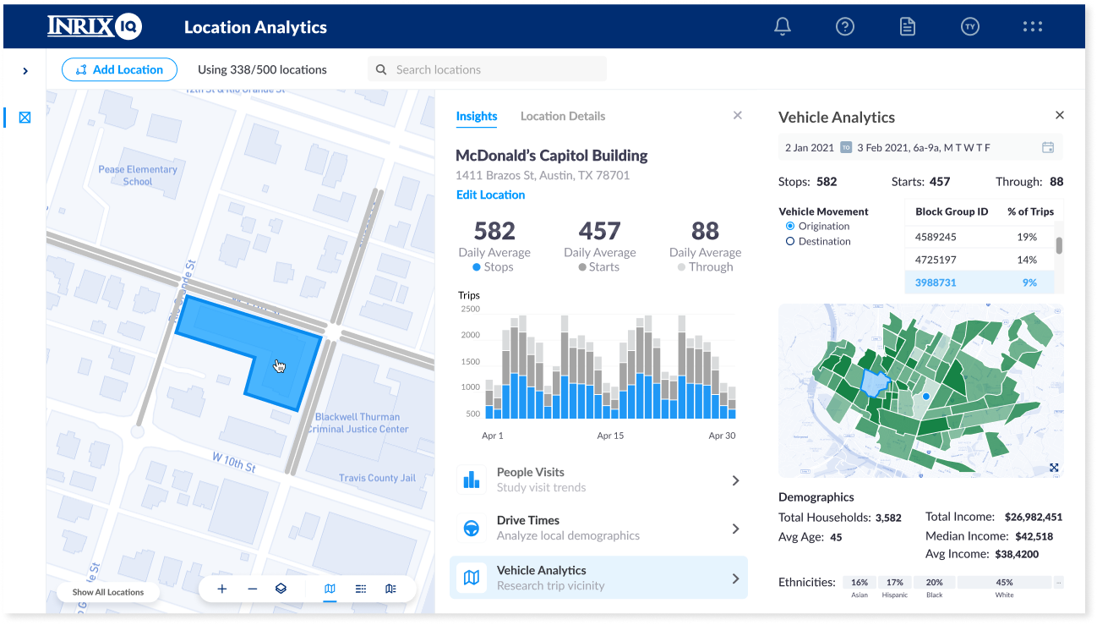Click the Asian 16% ethnicity segment
The image size is (1097, 625).
tap(860, 583)
